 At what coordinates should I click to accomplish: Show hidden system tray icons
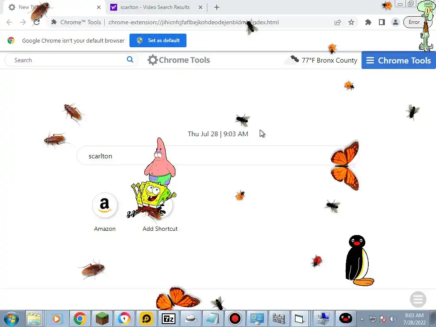tap(362, 319)
